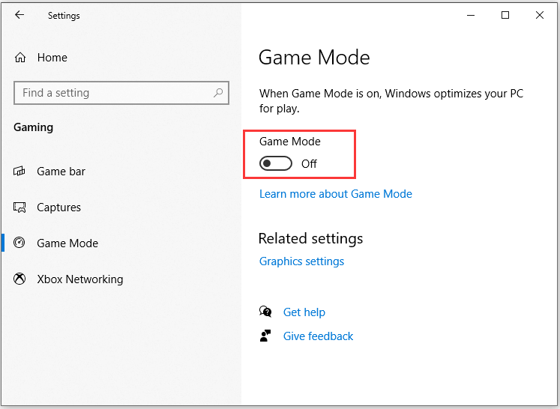560x409 pixels.
Task: Go back using the arrow icon
Action: (x=19, y=15)
